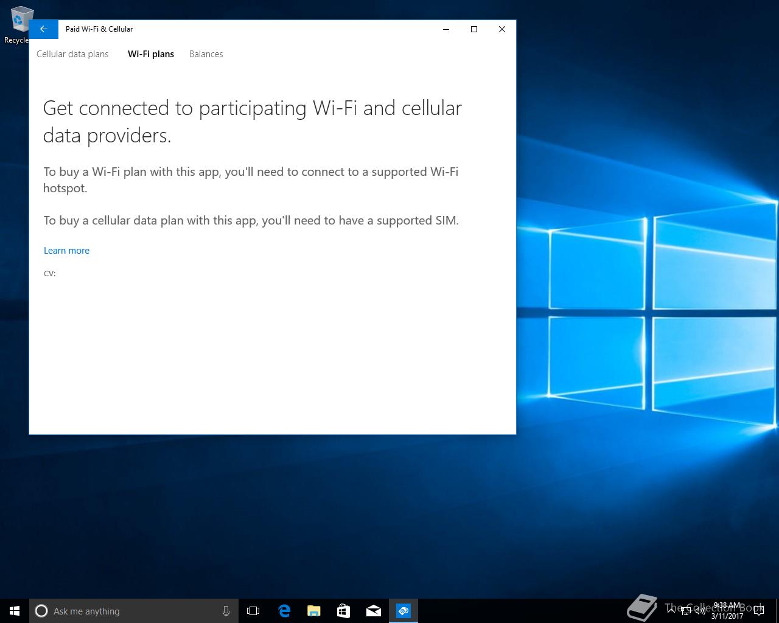
Task: Open File Explorer from taskbar
Action: click(313, 611)
